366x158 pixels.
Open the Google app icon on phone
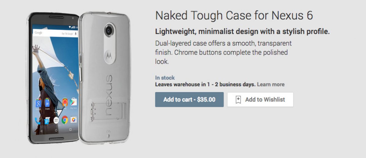[x=38, y=103]
